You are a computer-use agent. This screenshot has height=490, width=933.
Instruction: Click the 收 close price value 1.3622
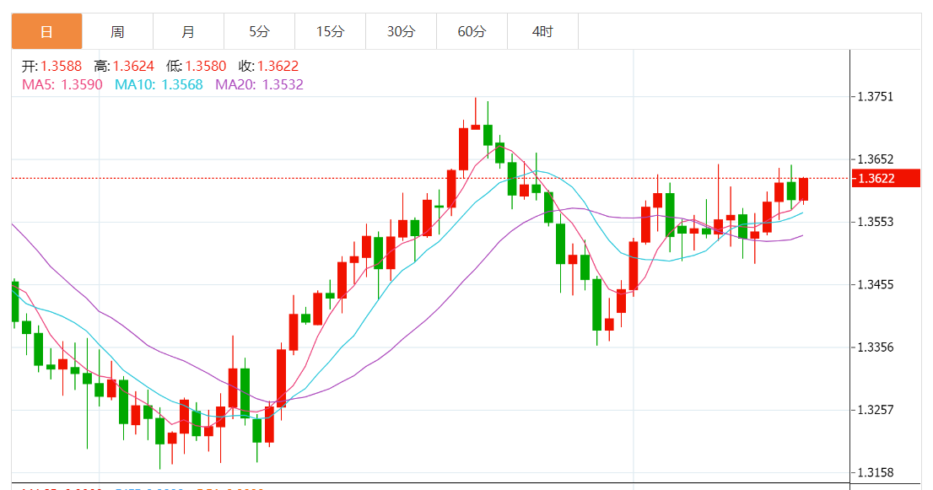(278, 66)
